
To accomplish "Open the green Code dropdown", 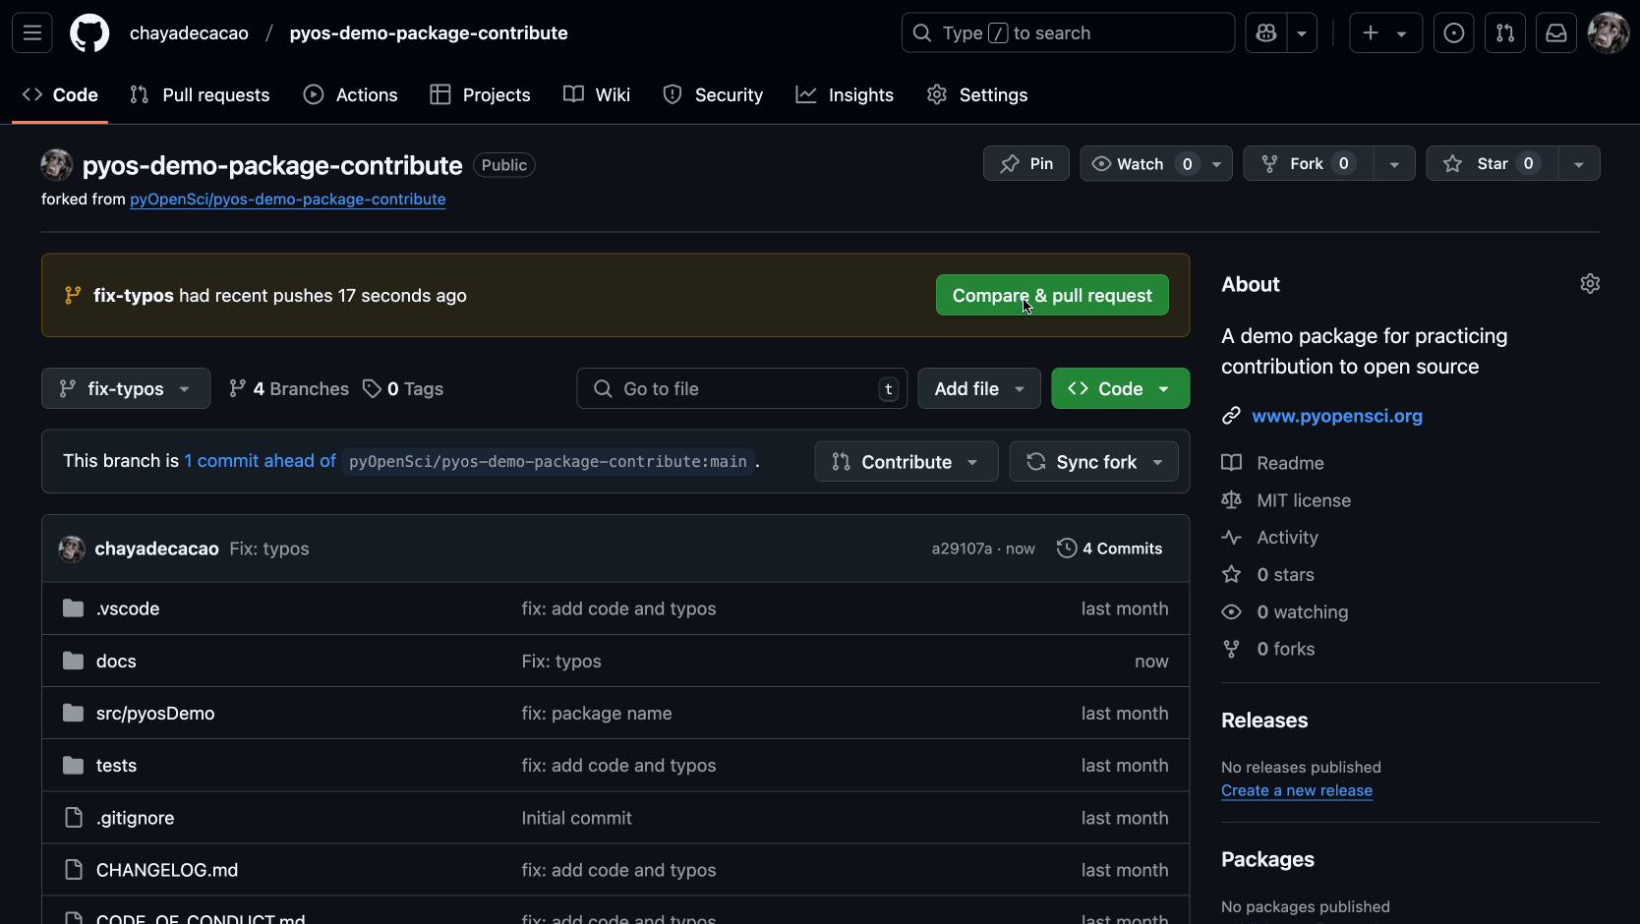I will click(x=1121, y=389).
